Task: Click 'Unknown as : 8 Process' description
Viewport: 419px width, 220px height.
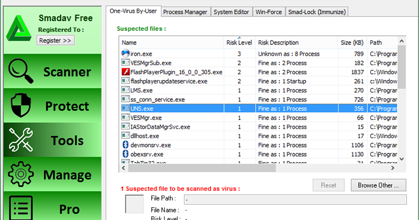Action: [288, 54]
